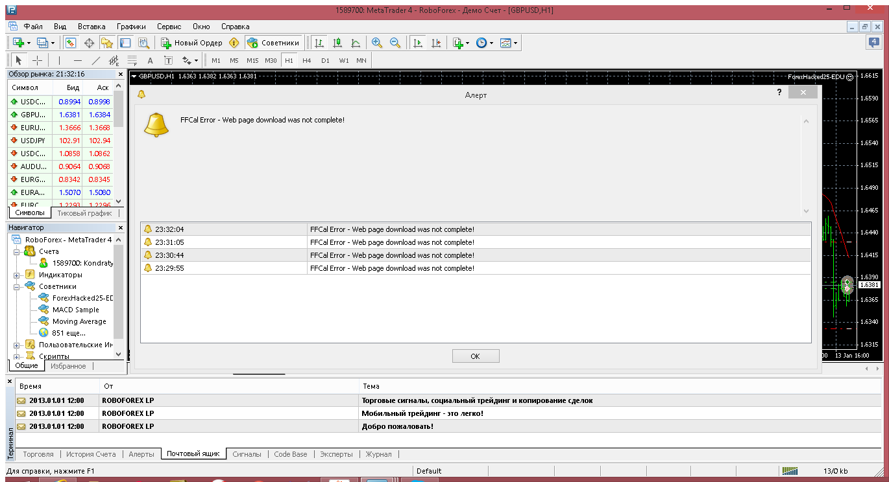Click OK in the Алерт dialog

pyautogui.click(x=476, y=356)
